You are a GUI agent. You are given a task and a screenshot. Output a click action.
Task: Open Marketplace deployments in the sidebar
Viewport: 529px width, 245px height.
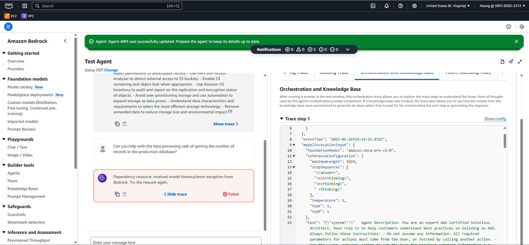pos(30,95)
